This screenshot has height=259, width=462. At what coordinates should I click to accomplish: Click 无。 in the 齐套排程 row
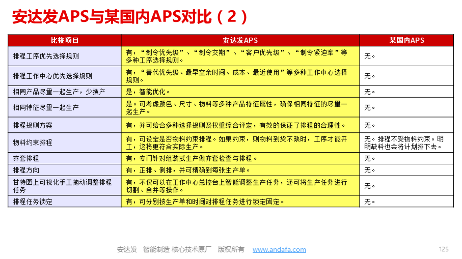click(x=406, y=158)
